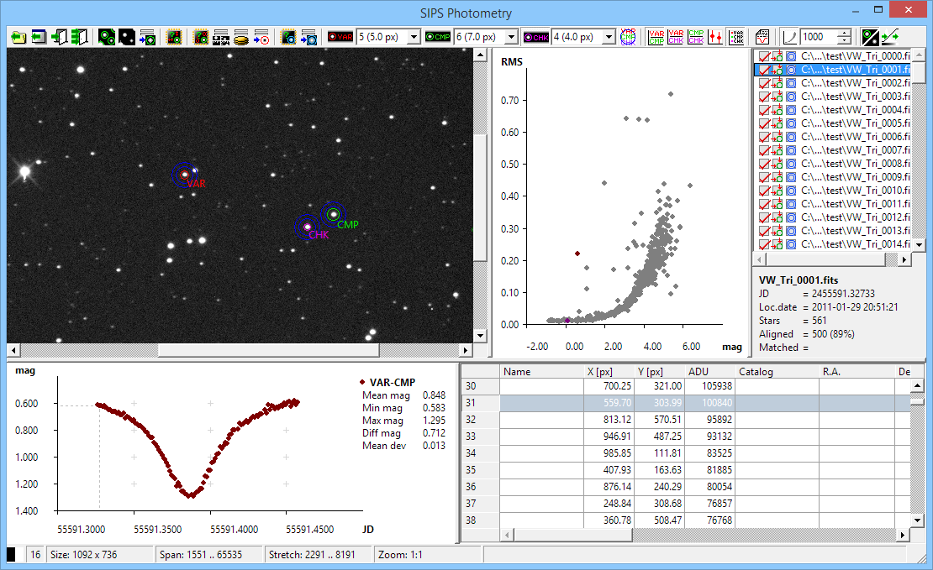This screenshot has height=570, width=933.
Task: Click the VAR-CMP light curve icon
Action: pos(655,37)
